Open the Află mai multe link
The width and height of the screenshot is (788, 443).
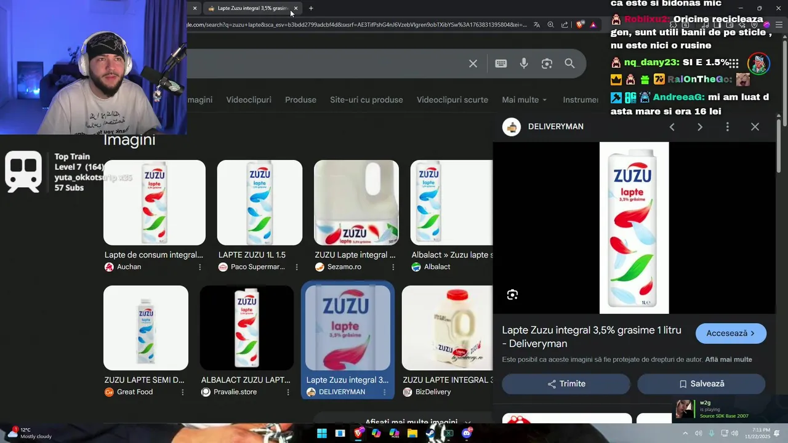(x=728, y=359)
